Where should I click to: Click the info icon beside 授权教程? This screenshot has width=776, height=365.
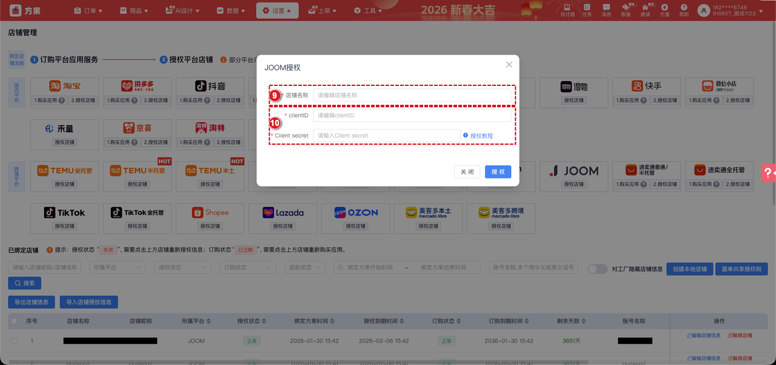(466, 136)
